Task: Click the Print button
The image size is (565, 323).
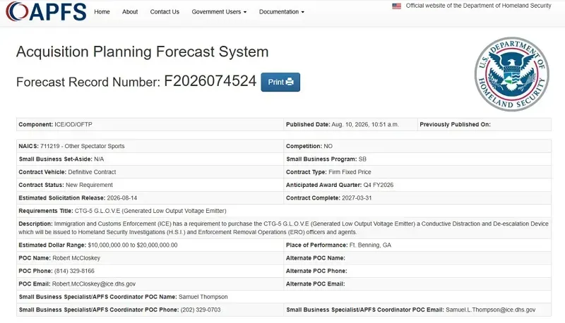Action: [x=280, y=82]
